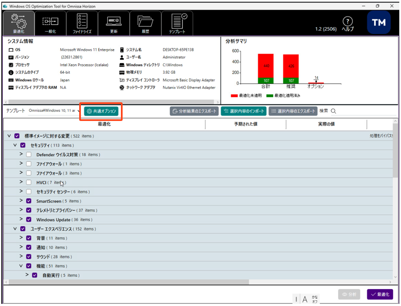Open 共通オプション common options
This screenshot has width=401, height=306.
[x=101, y=111]
